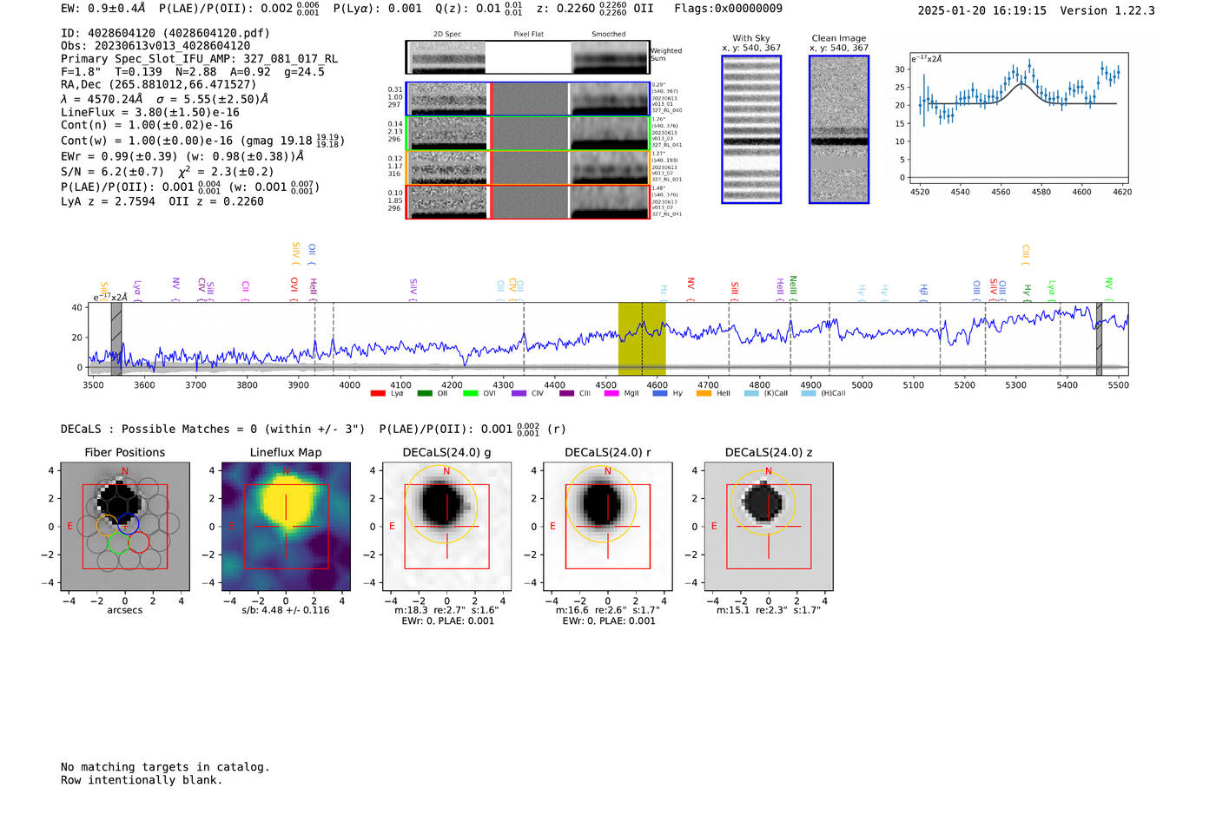Open the DECaLS(24.0) z cutout

pyautogui.click(x=769, y=528)
